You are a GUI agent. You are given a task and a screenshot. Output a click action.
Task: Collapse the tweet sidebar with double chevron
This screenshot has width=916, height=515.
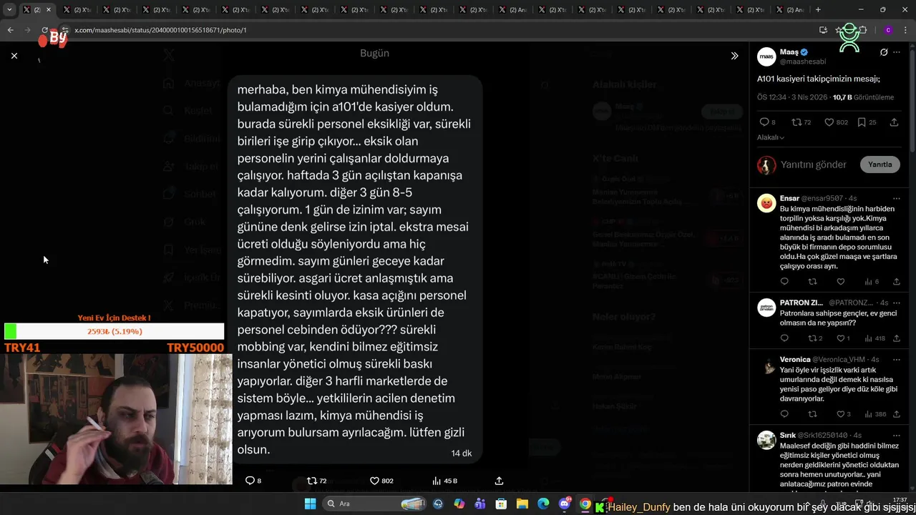pyautogui.click(x=734, y=56)
